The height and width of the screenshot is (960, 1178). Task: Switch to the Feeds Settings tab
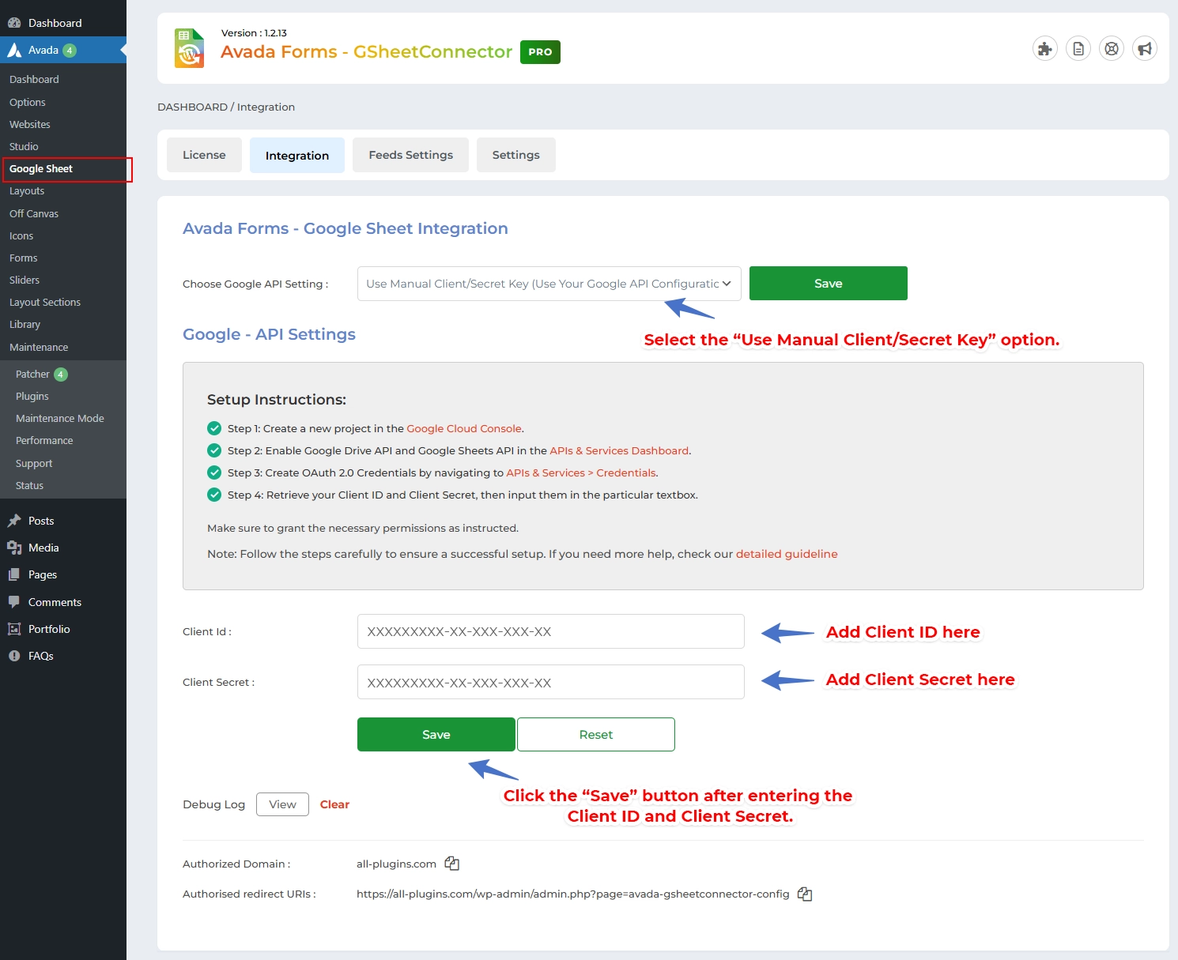(410, 155)
